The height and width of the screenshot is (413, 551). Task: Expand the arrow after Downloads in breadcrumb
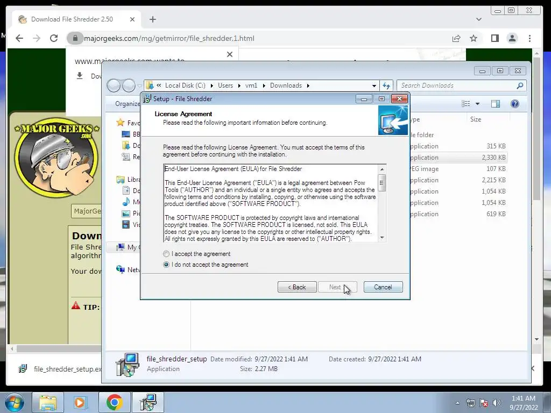pyautogui.click(x=308, y=86)
